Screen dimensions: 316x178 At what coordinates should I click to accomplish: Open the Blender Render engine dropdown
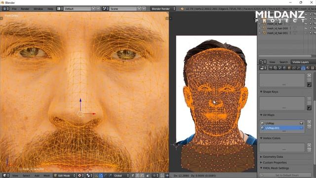[x=163, y=9]
